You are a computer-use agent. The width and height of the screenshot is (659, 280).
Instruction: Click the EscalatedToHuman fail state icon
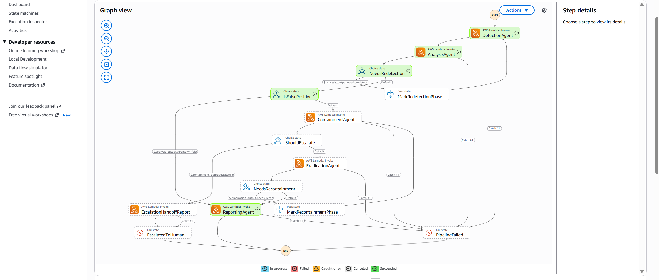point(140,233)
